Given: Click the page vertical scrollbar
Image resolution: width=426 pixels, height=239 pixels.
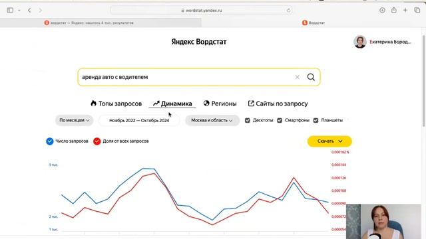Looking at the screenshot, I should click(x=423, y=81).
